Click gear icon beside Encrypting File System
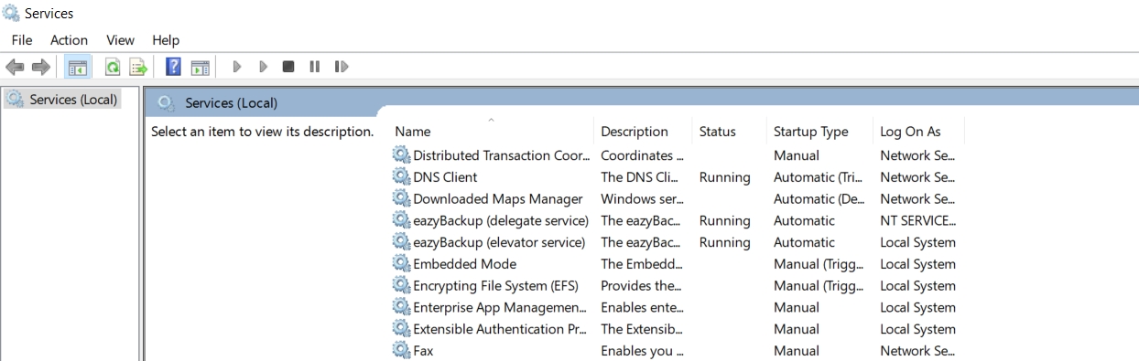 (x=401, y=285)
